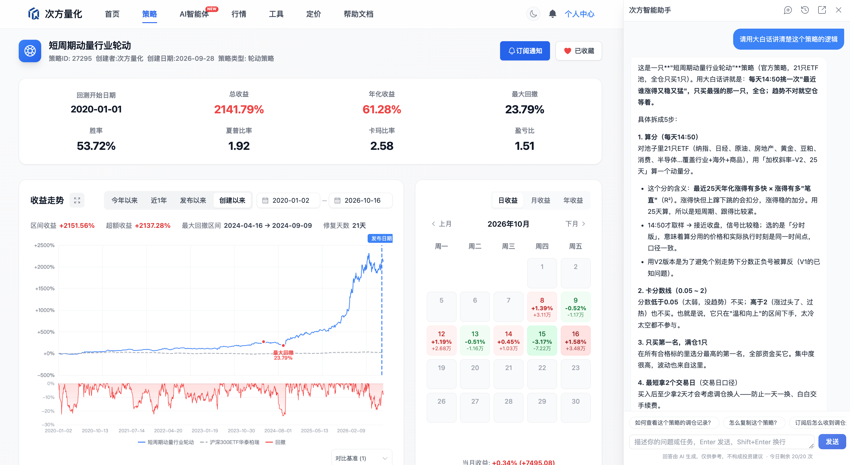The height and width of the screenshot is (465, 850).
Task: Select October 16 cell with +1.58%
Action: (x=575, y=341)
